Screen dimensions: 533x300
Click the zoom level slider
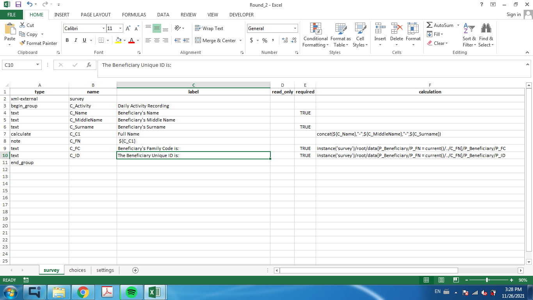pos(487,280)
